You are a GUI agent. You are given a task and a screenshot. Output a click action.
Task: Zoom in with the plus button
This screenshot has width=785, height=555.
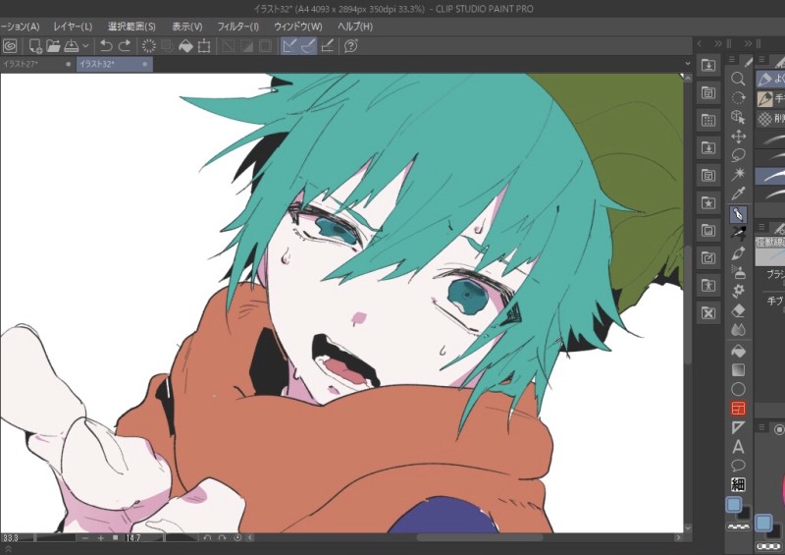point(101,538)
